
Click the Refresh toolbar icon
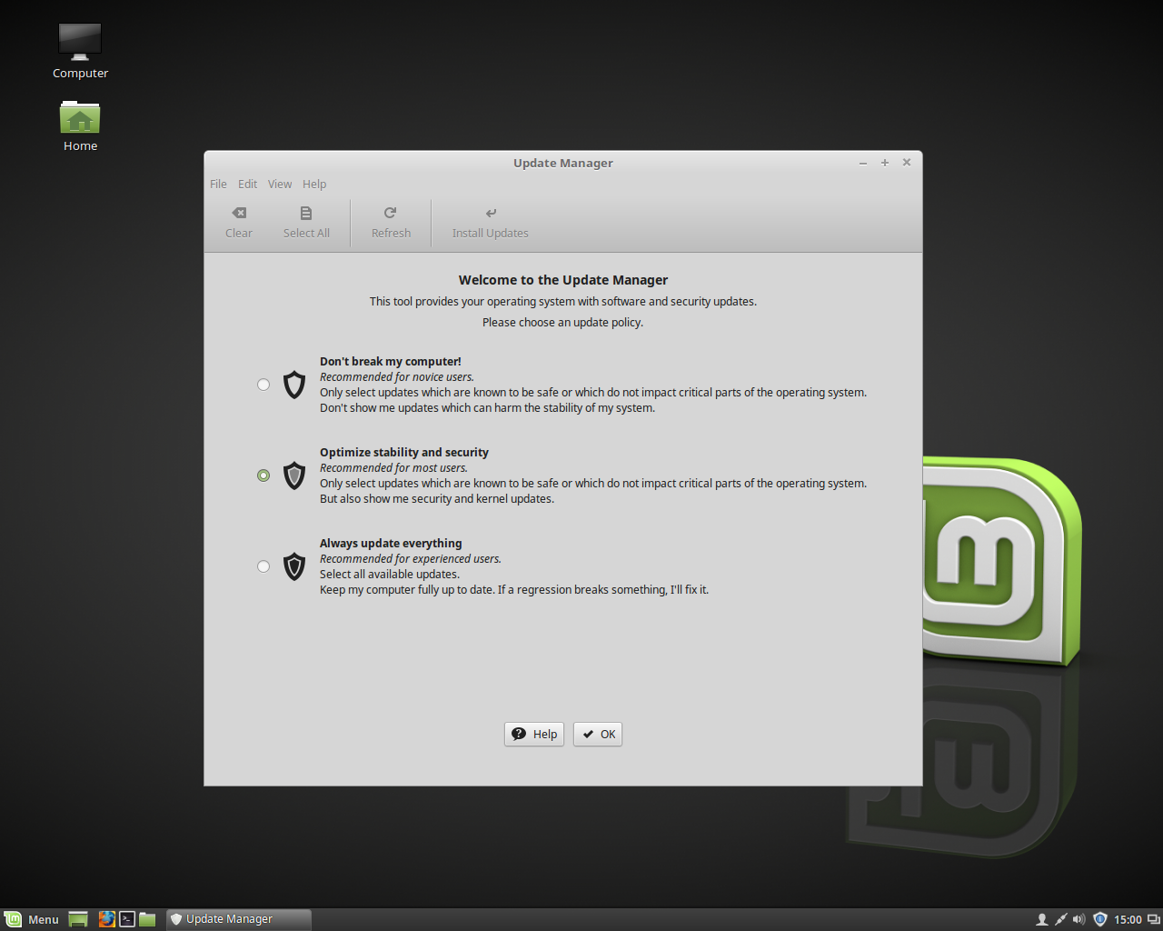[391, 213]
